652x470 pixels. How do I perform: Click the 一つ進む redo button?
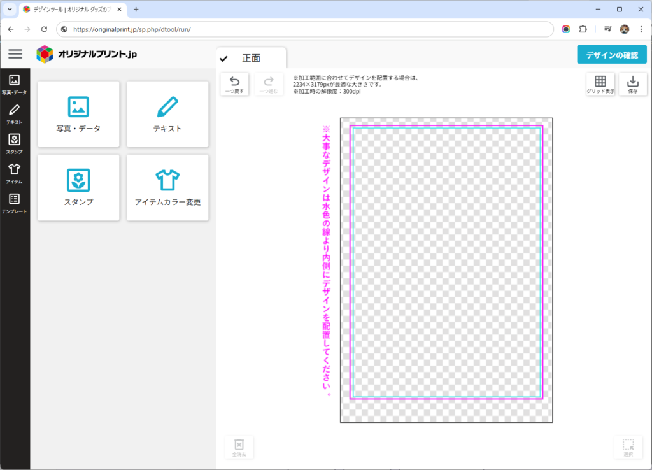point(269,84)
